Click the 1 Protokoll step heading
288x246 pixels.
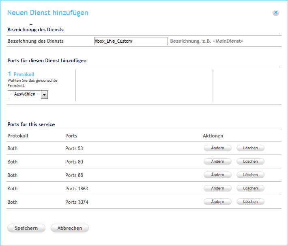21,74
